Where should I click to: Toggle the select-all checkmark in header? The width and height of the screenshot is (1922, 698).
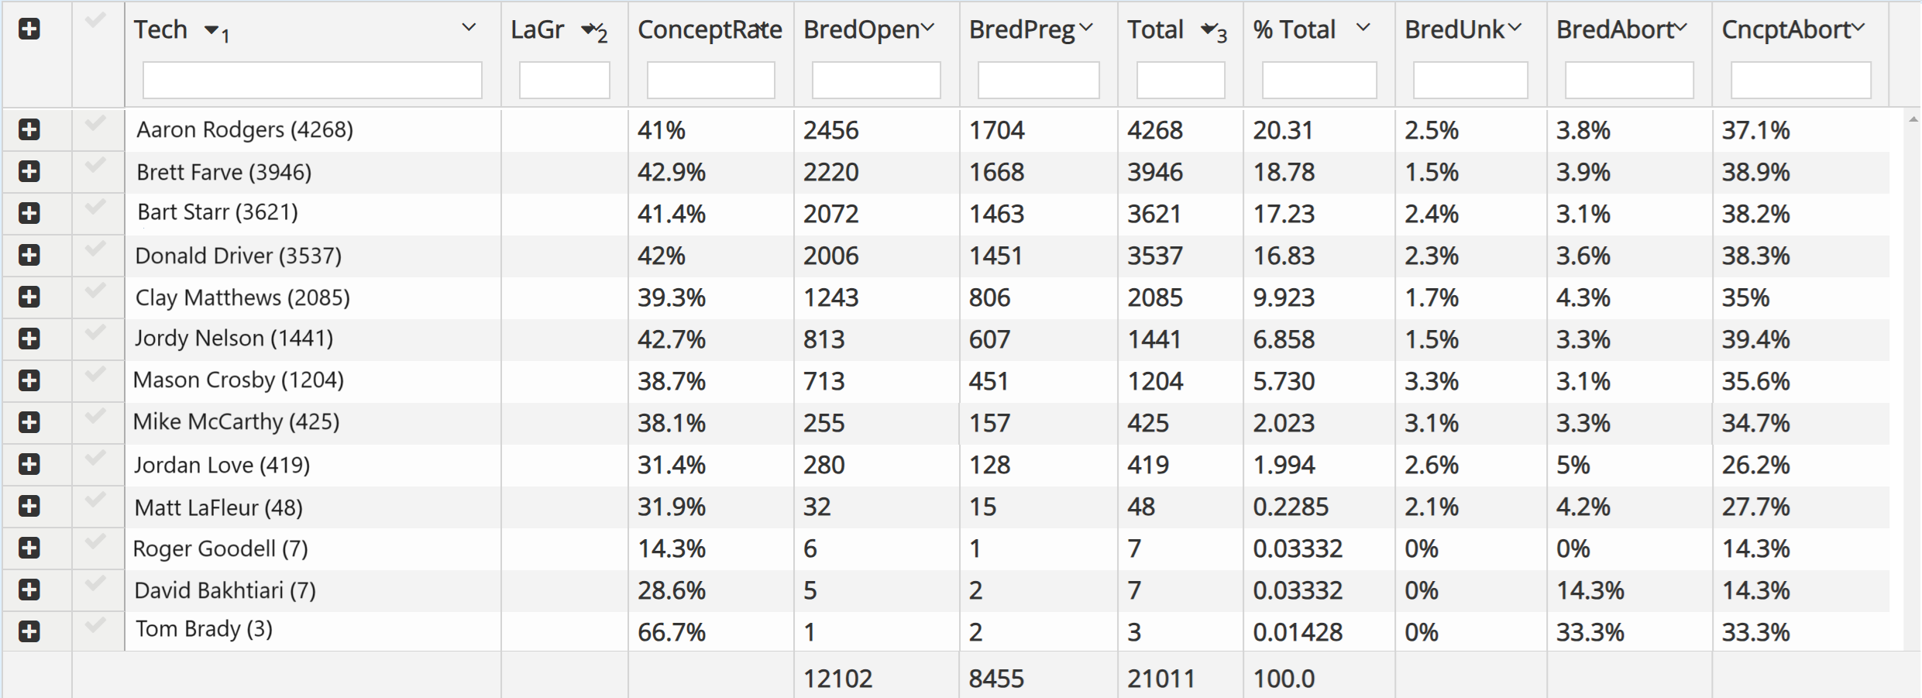coord(95,21)
